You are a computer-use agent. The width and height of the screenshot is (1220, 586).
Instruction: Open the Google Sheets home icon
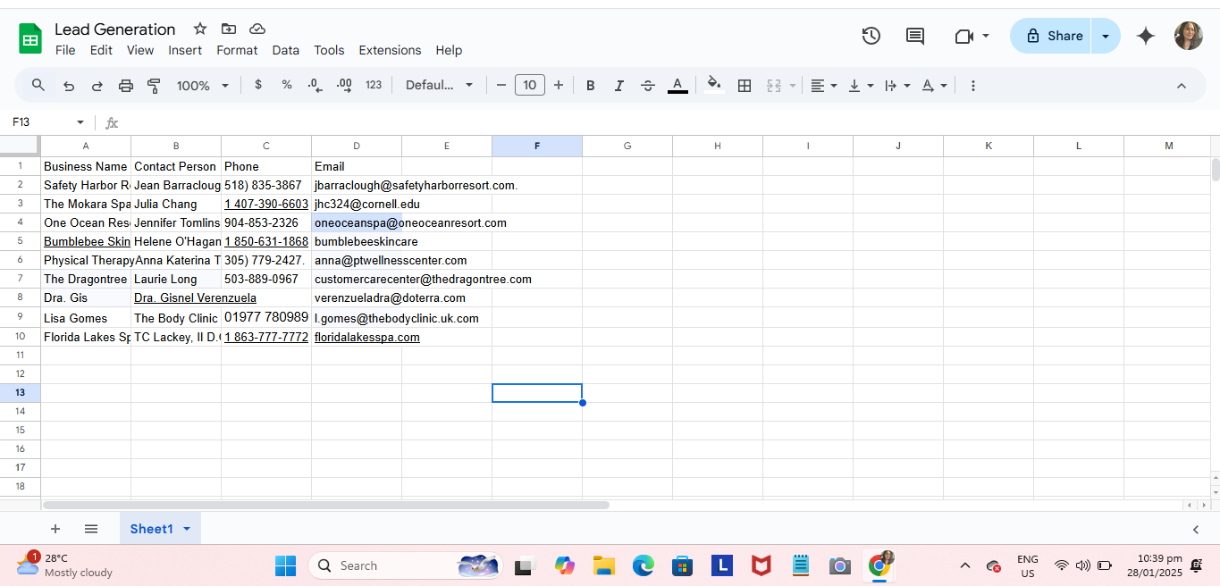tap(30, 38)
